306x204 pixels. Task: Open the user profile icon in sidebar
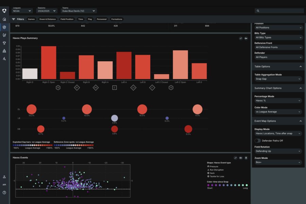pyautogui.click(x=4, y=177)
